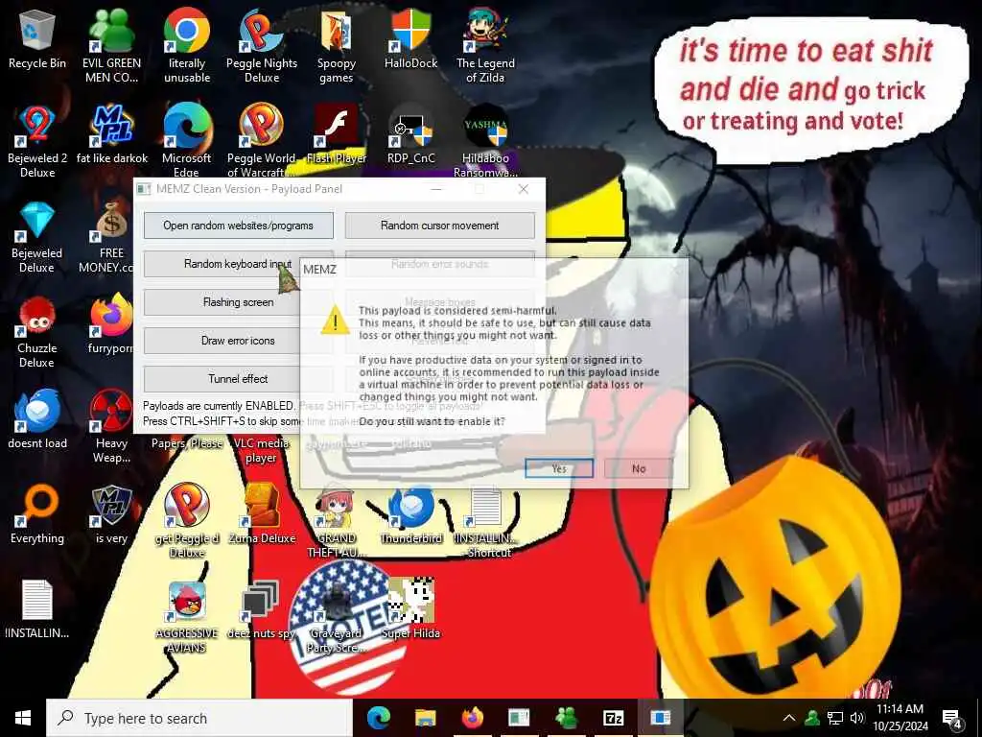Toggle 'Open random websites/programs' payload
982x737 pixels.
238,226
